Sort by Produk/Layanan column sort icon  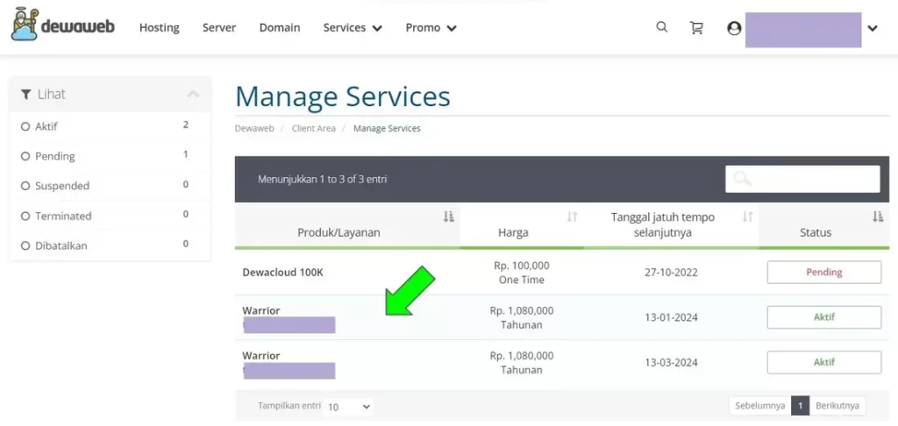coord(448,217)
